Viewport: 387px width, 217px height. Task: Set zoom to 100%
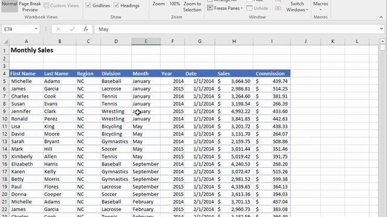(x=175, y=4)
